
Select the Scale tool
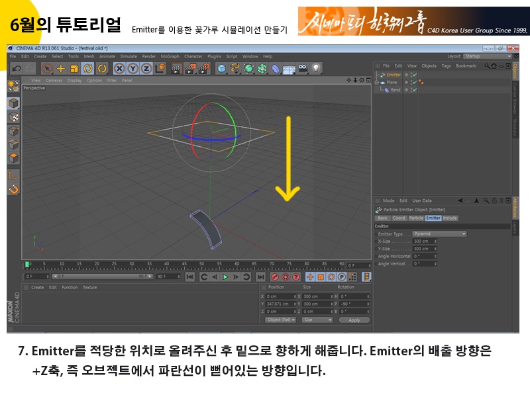[74, 69]
